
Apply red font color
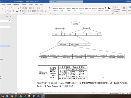pos(17,11)
